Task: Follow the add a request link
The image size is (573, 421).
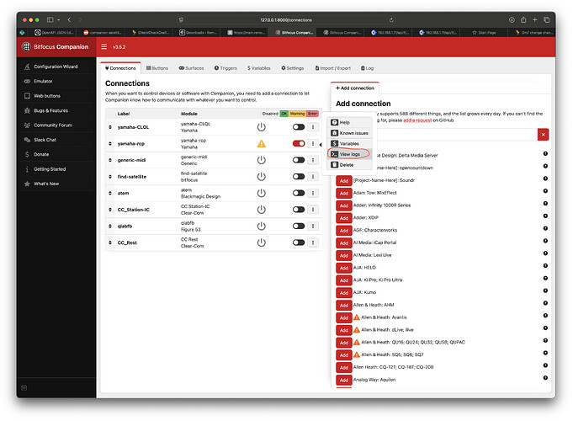Action: click(417, 120)
